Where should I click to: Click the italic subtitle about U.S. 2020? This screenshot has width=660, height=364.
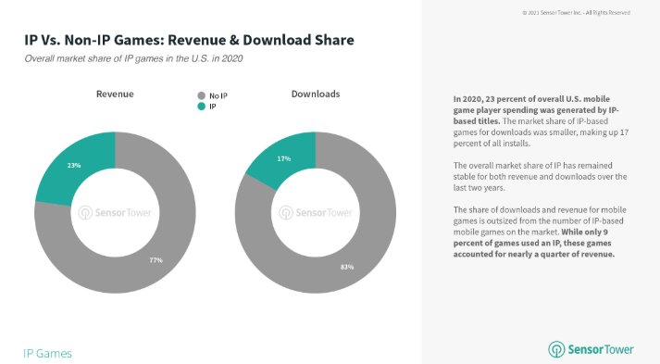click(133, 58)
